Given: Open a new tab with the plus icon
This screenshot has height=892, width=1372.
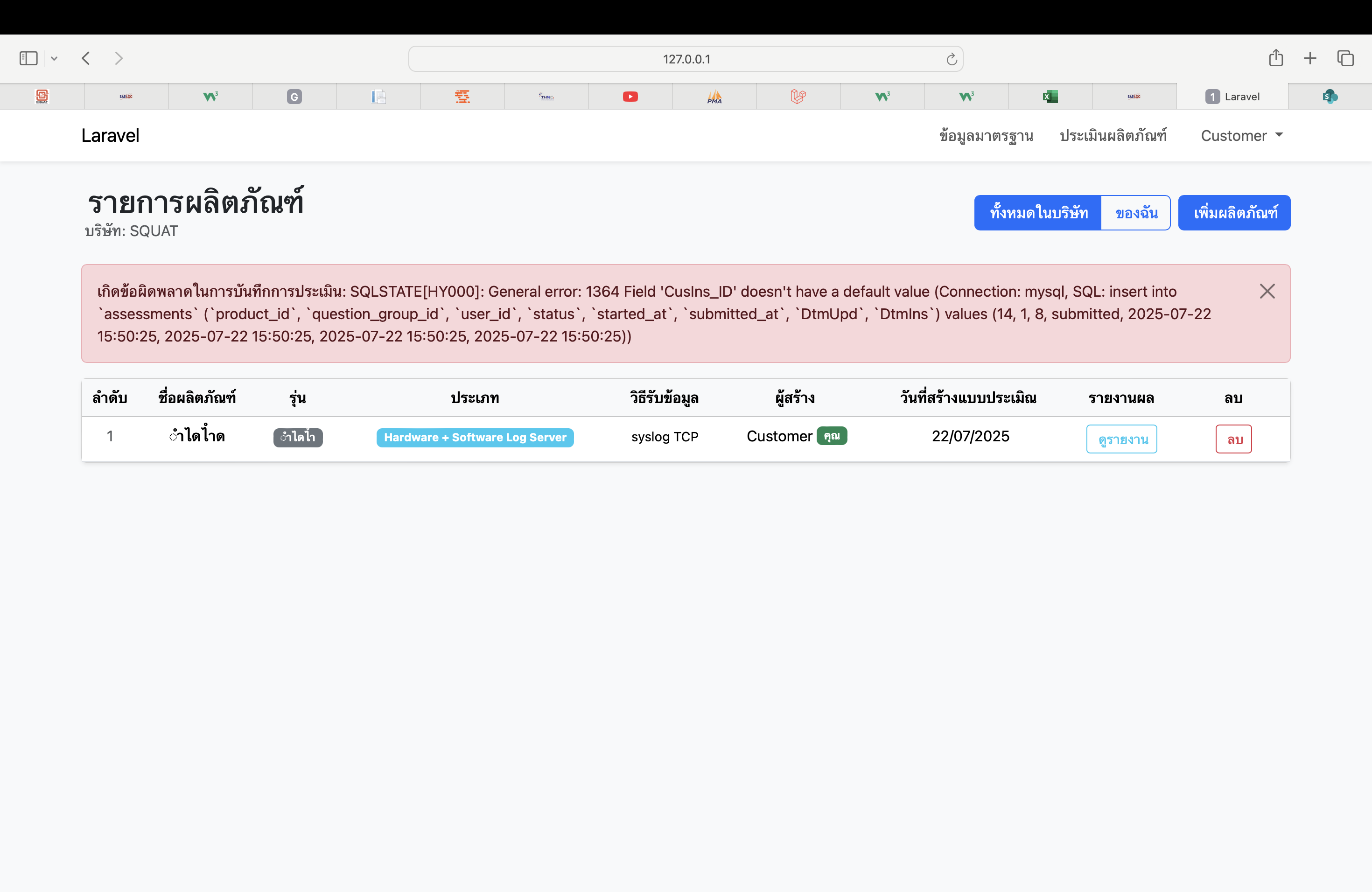Looking at the screenshot, I should [x=1310, y=58].
